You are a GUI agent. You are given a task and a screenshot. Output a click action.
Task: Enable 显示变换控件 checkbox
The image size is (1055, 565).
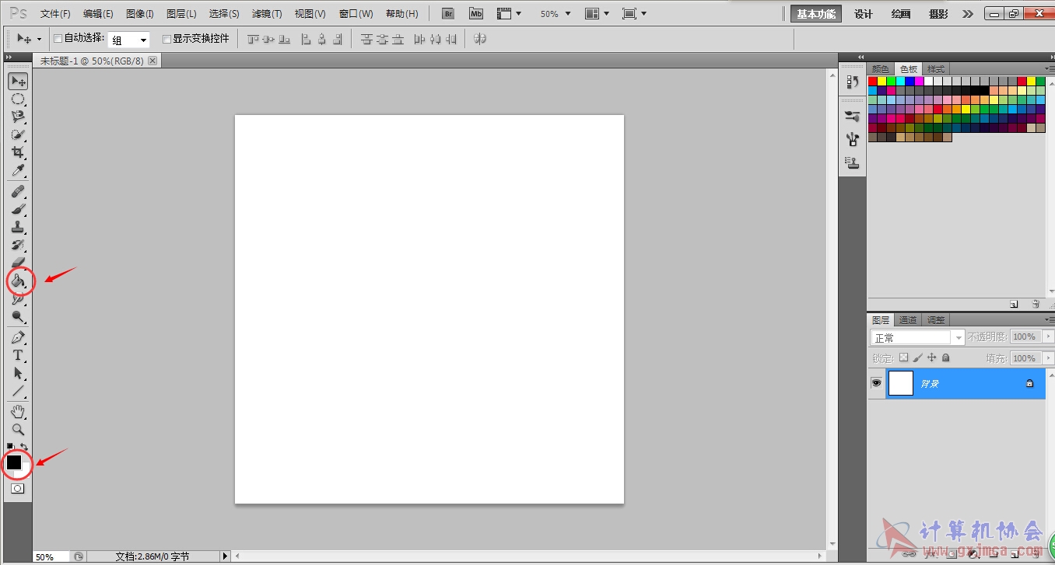(166, 38)
